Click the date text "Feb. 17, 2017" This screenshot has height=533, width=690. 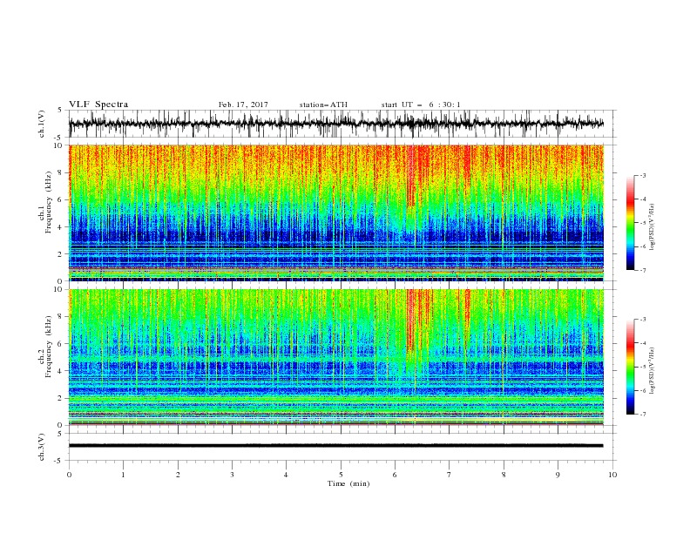pyautogui.click(x=243, y=105)
